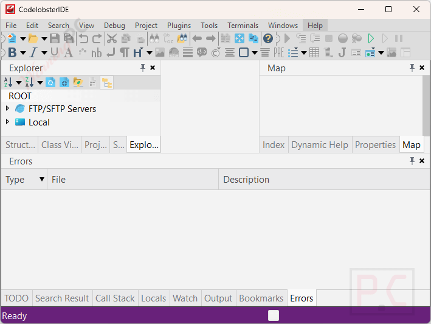Viewport: 431px width, 324px height.
Task: Expand the FTP/SFTP Servers node
Action: tap(7, 108)
